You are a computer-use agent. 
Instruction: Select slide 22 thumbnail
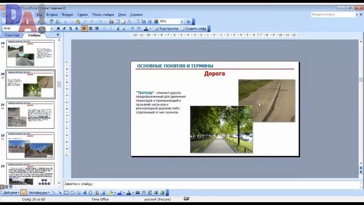point(30,146)
